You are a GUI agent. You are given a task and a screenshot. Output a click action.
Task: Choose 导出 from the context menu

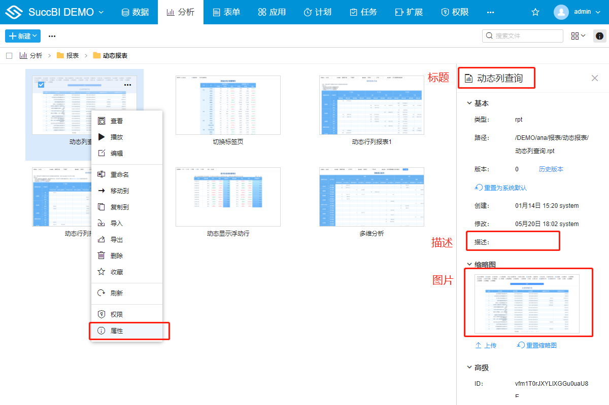pos(116,239)
